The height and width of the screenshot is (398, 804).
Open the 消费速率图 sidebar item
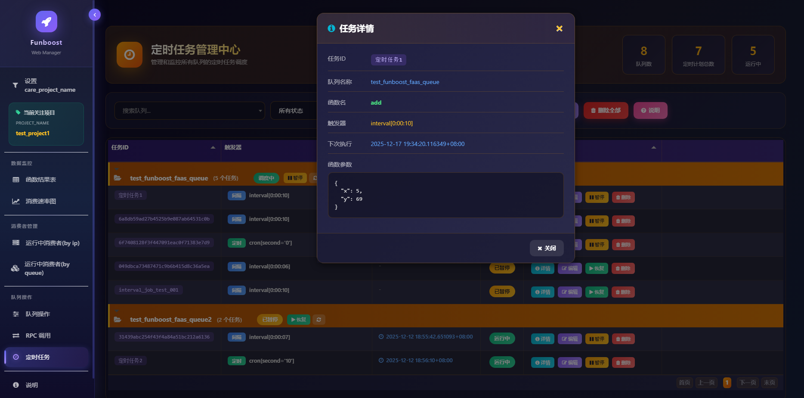(x=46, y=201)
